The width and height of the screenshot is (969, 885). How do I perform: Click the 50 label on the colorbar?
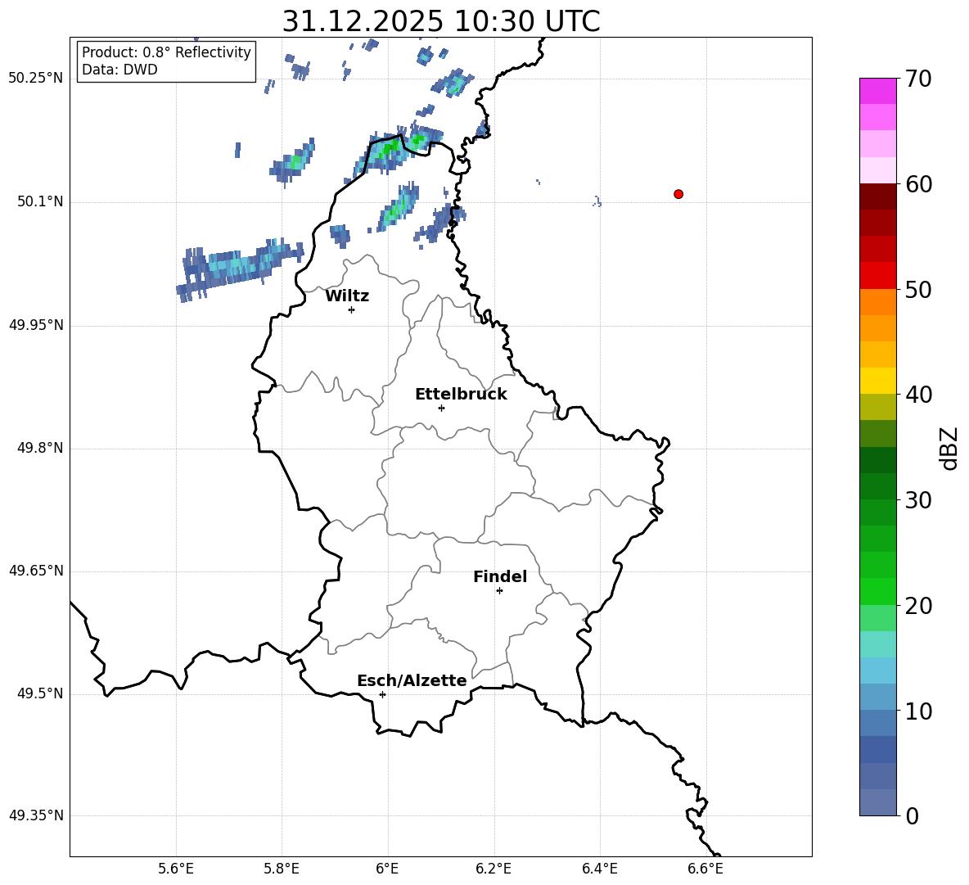(x=918, y=289)
